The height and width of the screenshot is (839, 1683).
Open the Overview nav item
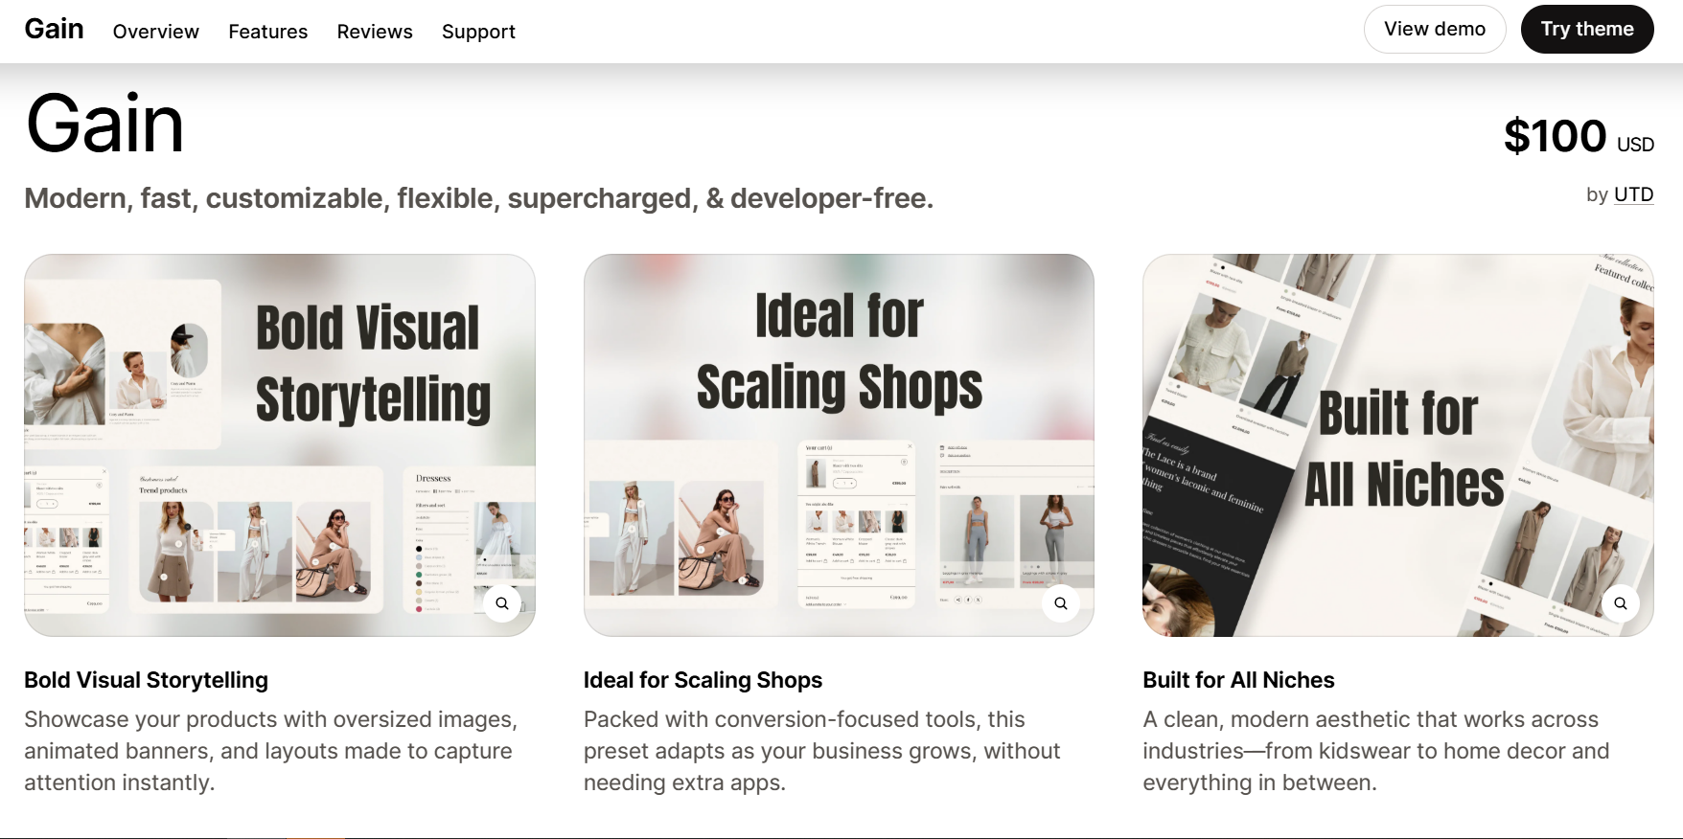coord(156,32)
